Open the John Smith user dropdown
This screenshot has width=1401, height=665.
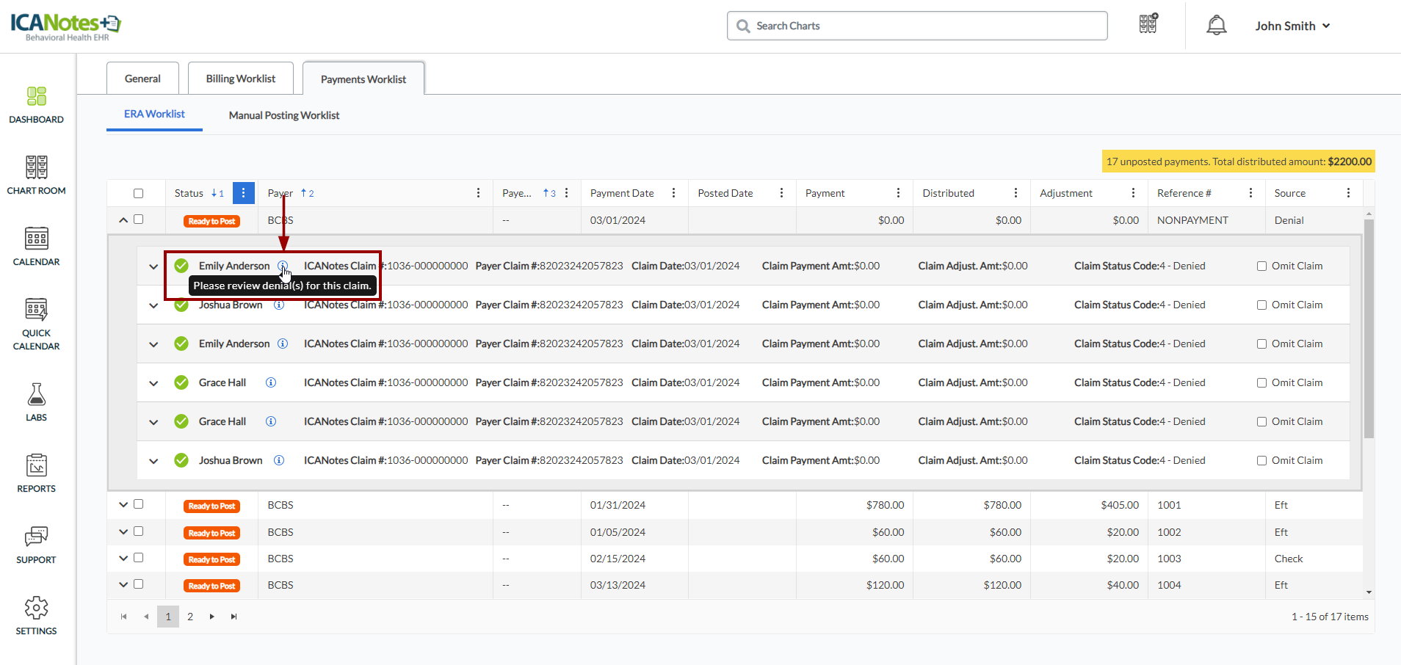click(x=1292, y=26)
